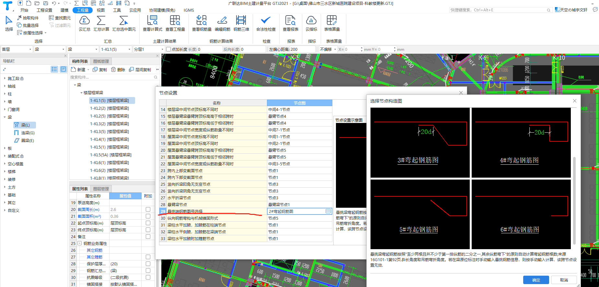599x287 pixels.
Task: Check the 附加 box for 终点顶标高
Action: [x=148, y=230]
